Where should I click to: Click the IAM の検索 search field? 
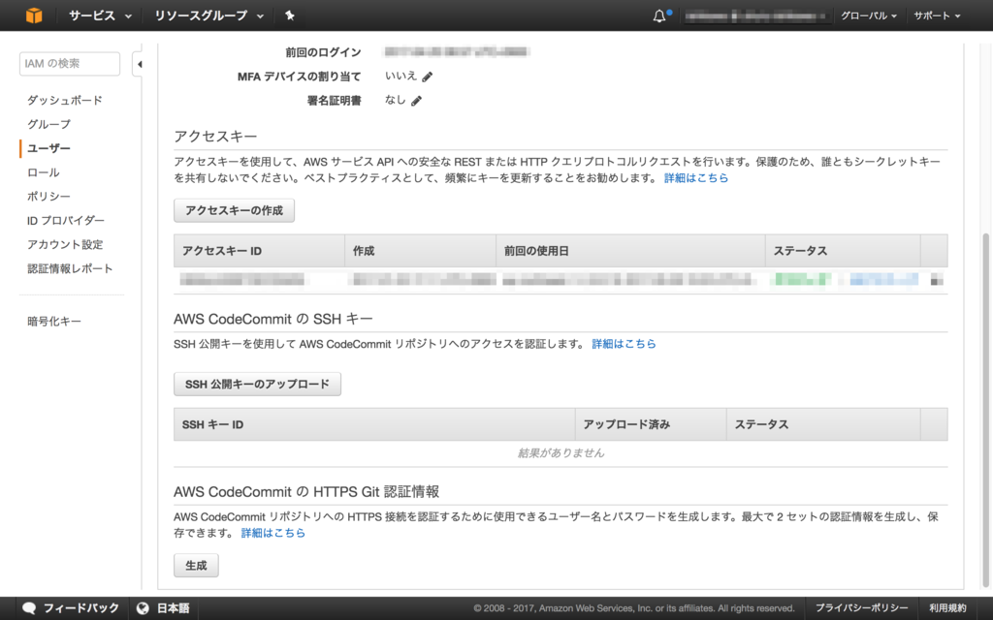point(70,63)
